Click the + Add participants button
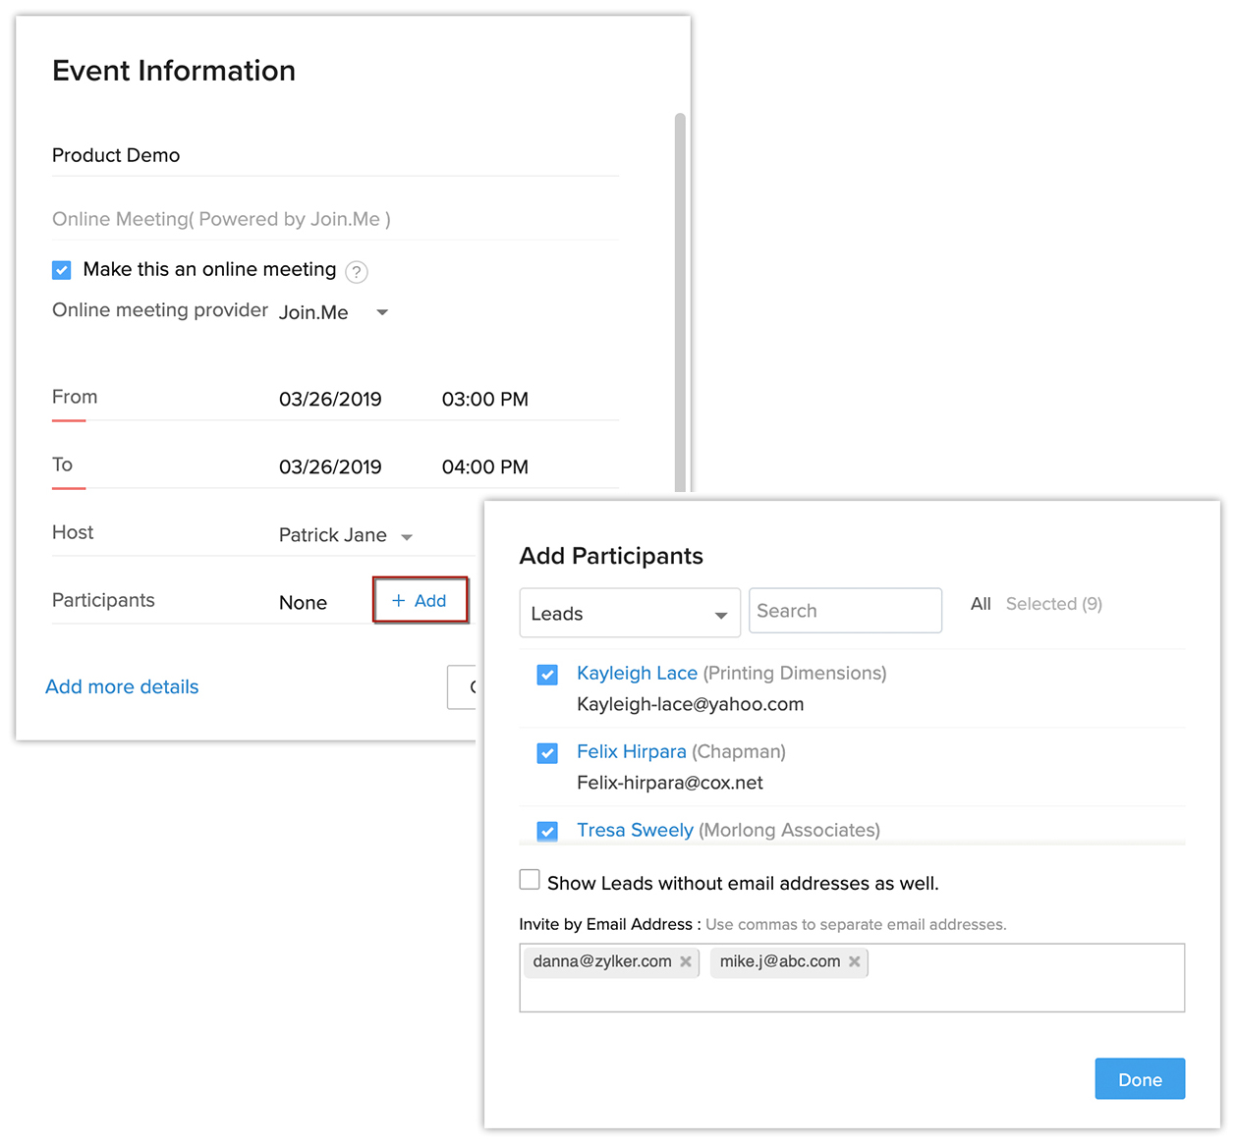1236x1146 pixels. pyautogui.click(x=420, y=600)
